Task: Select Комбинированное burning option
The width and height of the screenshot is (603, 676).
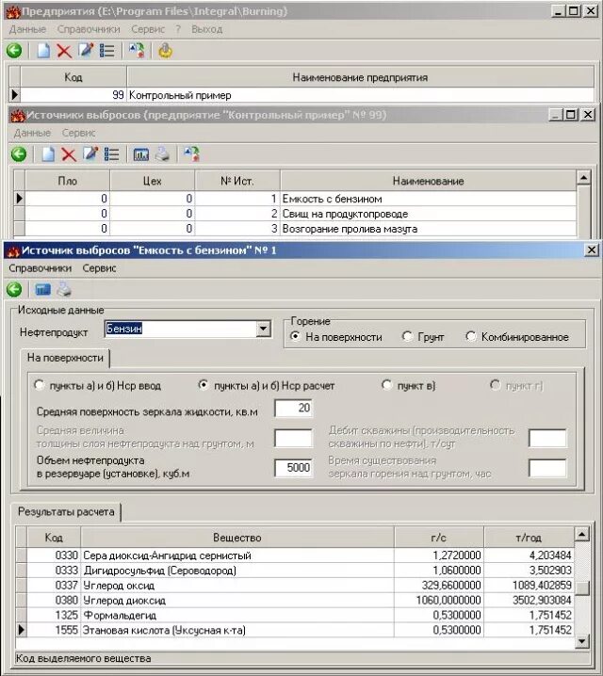Action: tap(517, 337)
